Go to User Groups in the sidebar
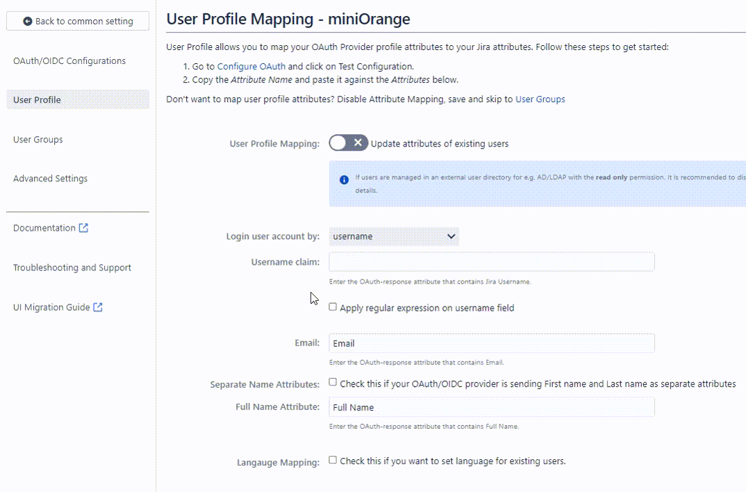The height and width of the screenshot is (492, 746). click(38, 140)
